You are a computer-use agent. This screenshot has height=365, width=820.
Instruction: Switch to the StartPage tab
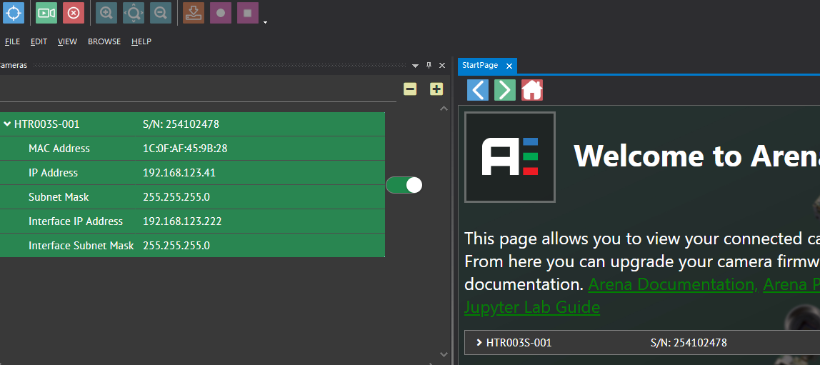[480, 66]
